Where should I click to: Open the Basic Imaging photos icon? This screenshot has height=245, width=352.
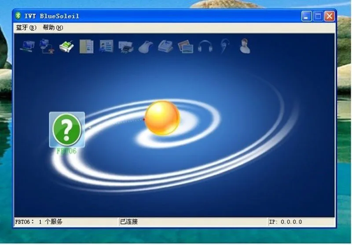tap(185, 47)
